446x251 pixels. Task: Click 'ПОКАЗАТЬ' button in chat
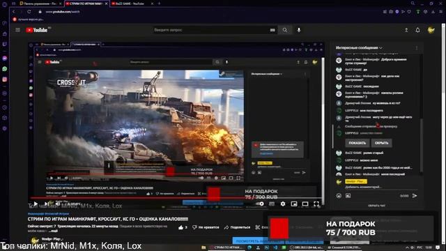click(357, 143)
